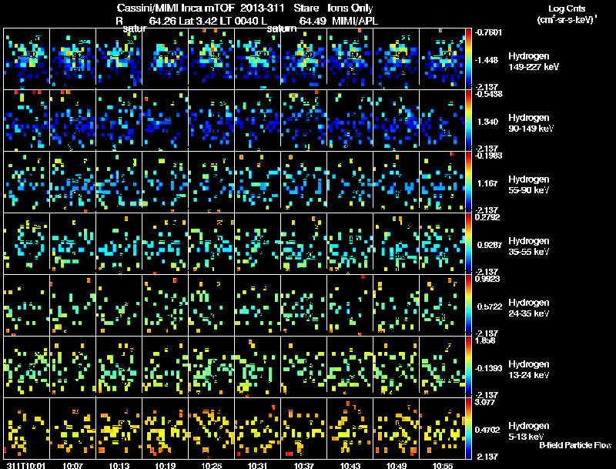Open the 55-90 keV panel at 10:13
616x469 pixels.
(119, 182)
